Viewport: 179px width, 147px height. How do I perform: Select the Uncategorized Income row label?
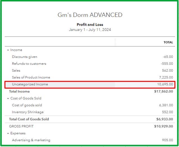tap(30, 84)
